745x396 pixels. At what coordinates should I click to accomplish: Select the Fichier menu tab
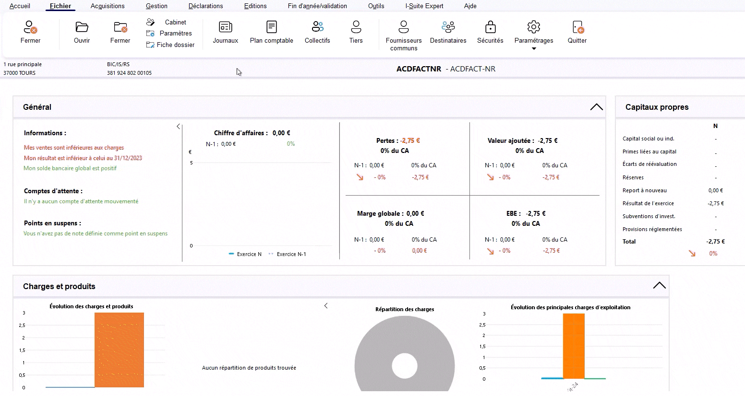(x=60, y=6)
